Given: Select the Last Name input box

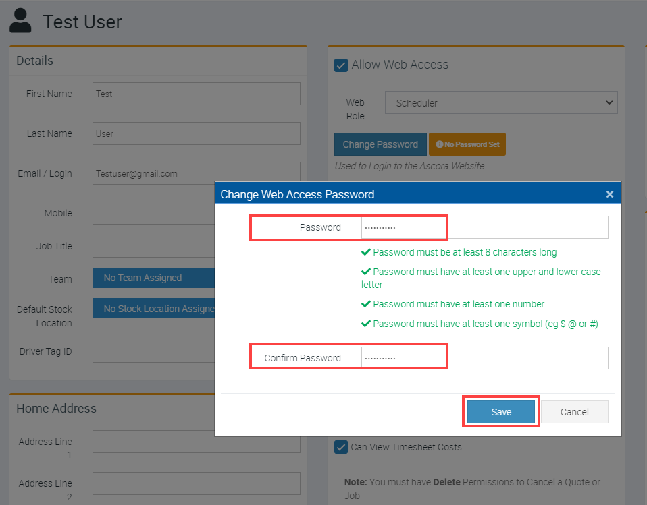Looking at the screenshot, I should coord(196,133).
